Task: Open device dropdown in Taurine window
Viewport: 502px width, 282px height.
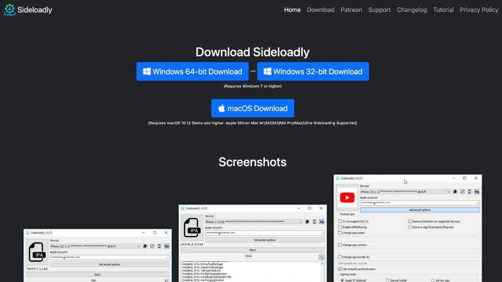Action: coord(95,246)
